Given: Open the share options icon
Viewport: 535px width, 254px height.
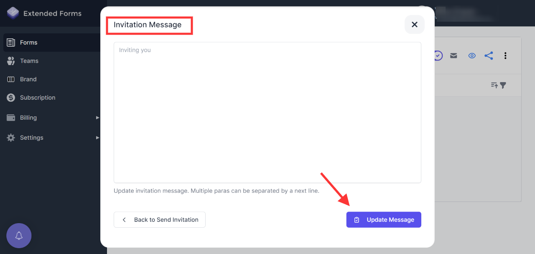Looking at the screenshot, I should pyautogui.click(x=489, y=55).
